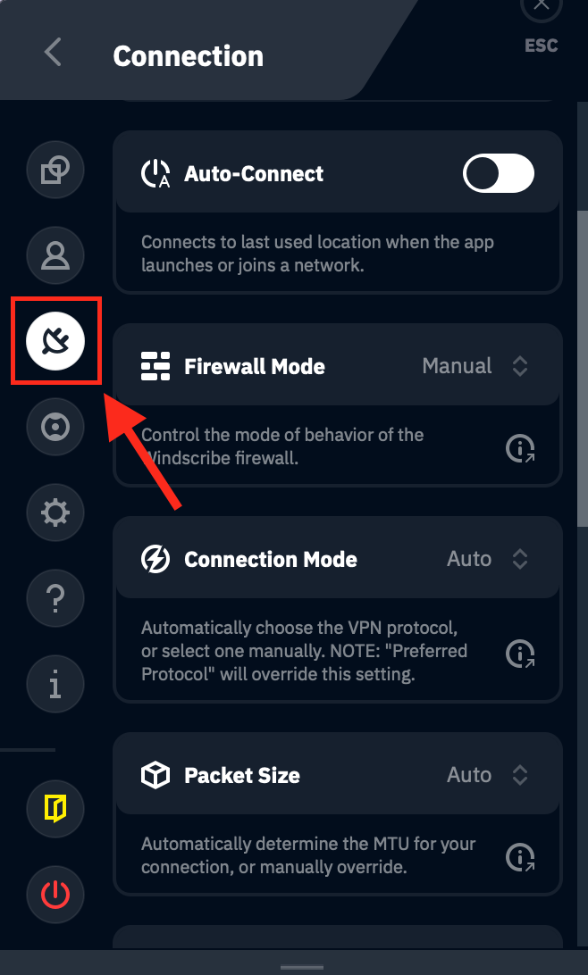Click the yellow Windscribe door icon

(x=55, y=809)
